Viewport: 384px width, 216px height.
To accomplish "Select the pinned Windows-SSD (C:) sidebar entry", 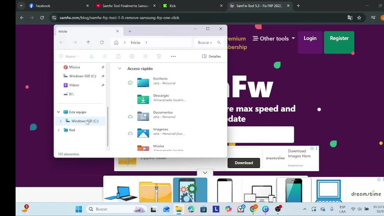I will pos(82,76).
